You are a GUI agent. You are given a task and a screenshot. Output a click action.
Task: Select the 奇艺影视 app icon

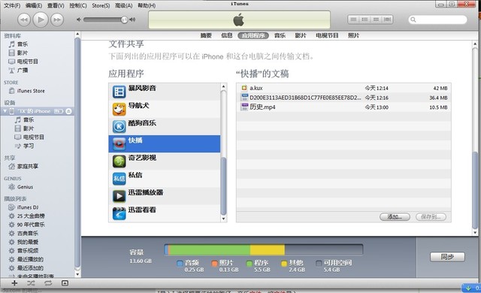pos(119,162)
